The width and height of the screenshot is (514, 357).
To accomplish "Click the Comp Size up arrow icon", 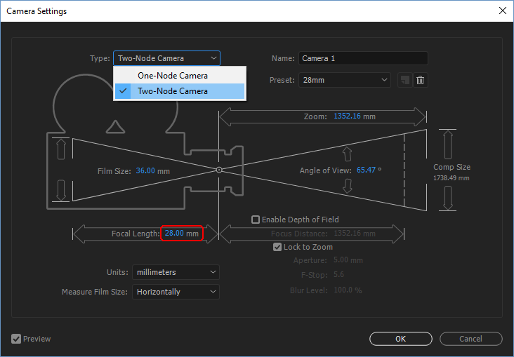I will click(x=447, y=144).
